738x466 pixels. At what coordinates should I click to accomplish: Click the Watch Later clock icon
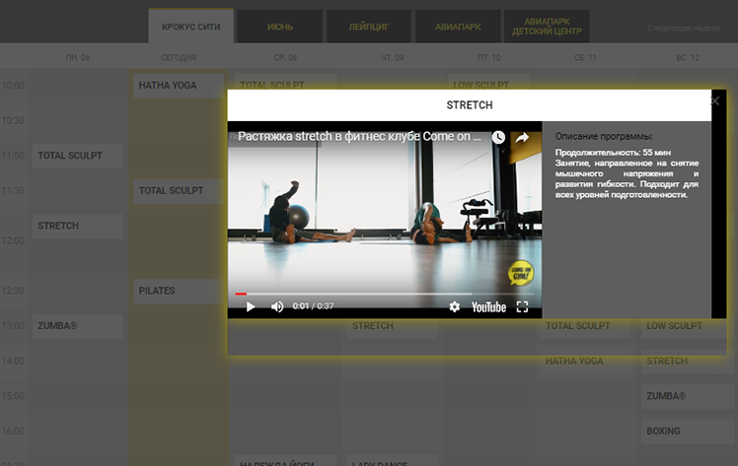[498, 137]
